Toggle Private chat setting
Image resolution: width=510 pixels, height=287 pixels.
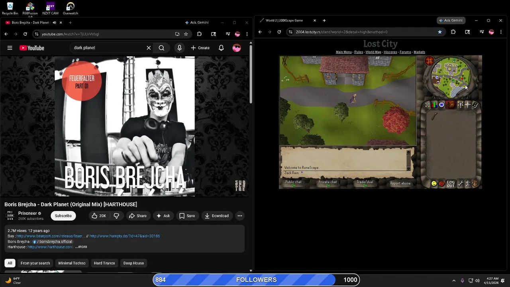(x=328, y=183)
